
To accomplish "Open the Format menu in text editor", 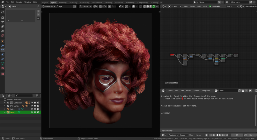I will pyautogui.click(x=196, y=91).
